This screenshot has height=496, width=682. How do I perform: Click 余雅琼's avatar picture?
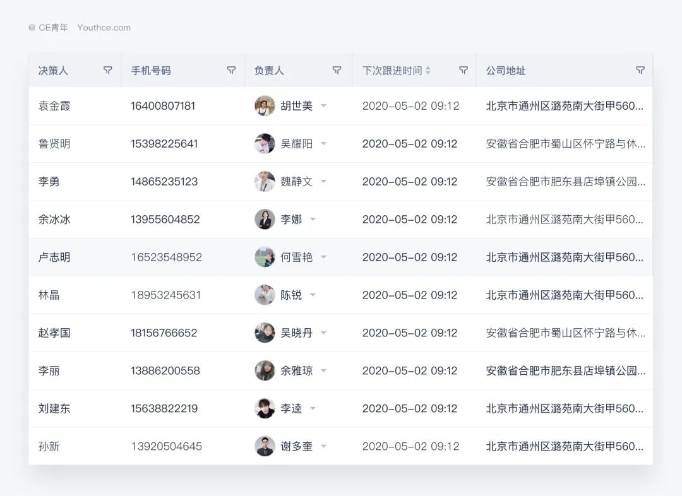265,370
